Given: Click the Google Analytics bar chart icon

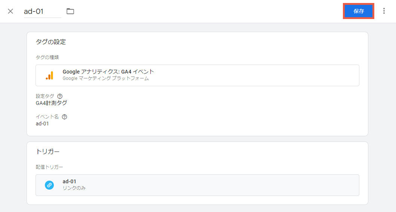Looking at the screenshot, I should (x=49, y=75).
